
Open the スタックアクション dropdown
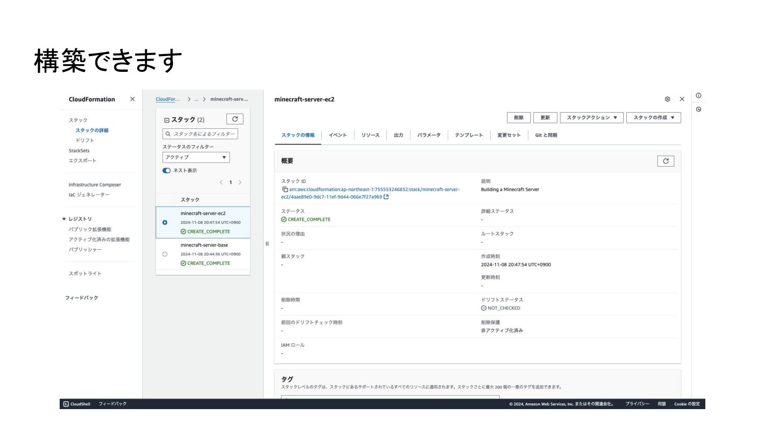[592, 118]
